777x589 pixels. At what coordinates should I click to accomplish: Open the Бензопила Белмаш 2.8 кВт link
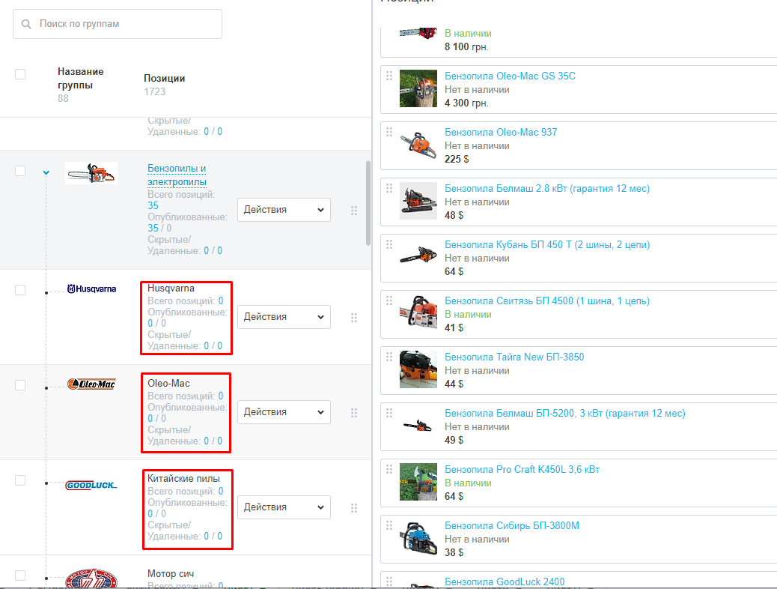pyautogui.click(x=547, y=189)
